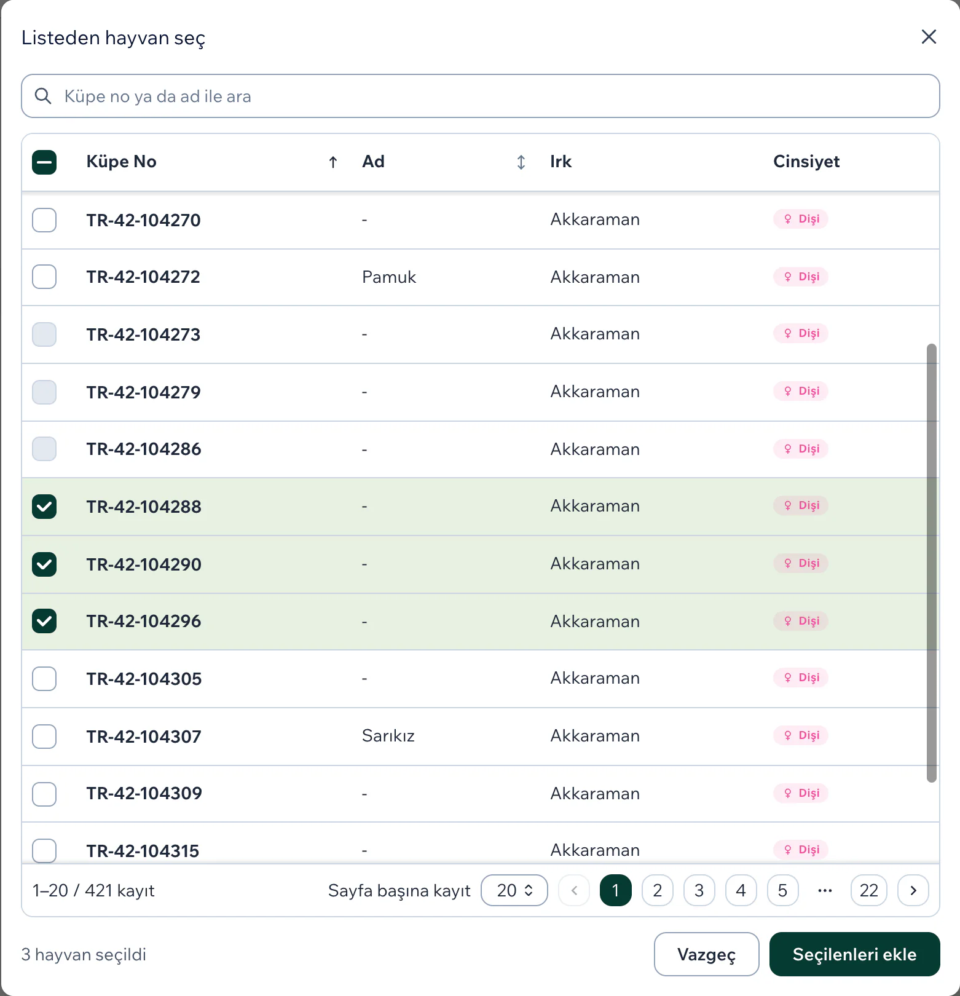960x996 pixels.
Task: Go to page 5
Action: [x=783, y=890]
